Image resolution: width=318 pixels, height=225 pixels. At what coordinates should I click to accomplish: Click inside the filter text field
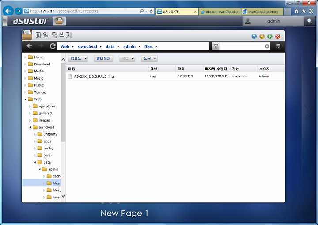(x=242, y=46)
